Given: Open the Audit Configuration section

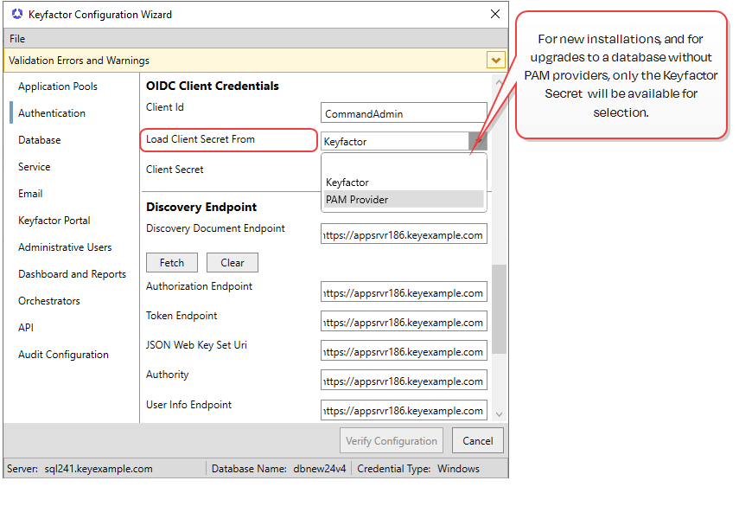Looking at the screenshot, I should pyautogui.click(x=63, y=355).
